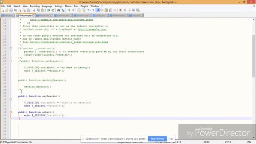Viewport: 256px width, 144px height.
Task: Switch to the config.php tab
Action: (100, 16)
